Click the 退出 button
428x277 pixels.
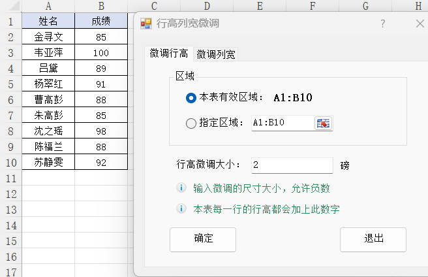tap(373, 238)
